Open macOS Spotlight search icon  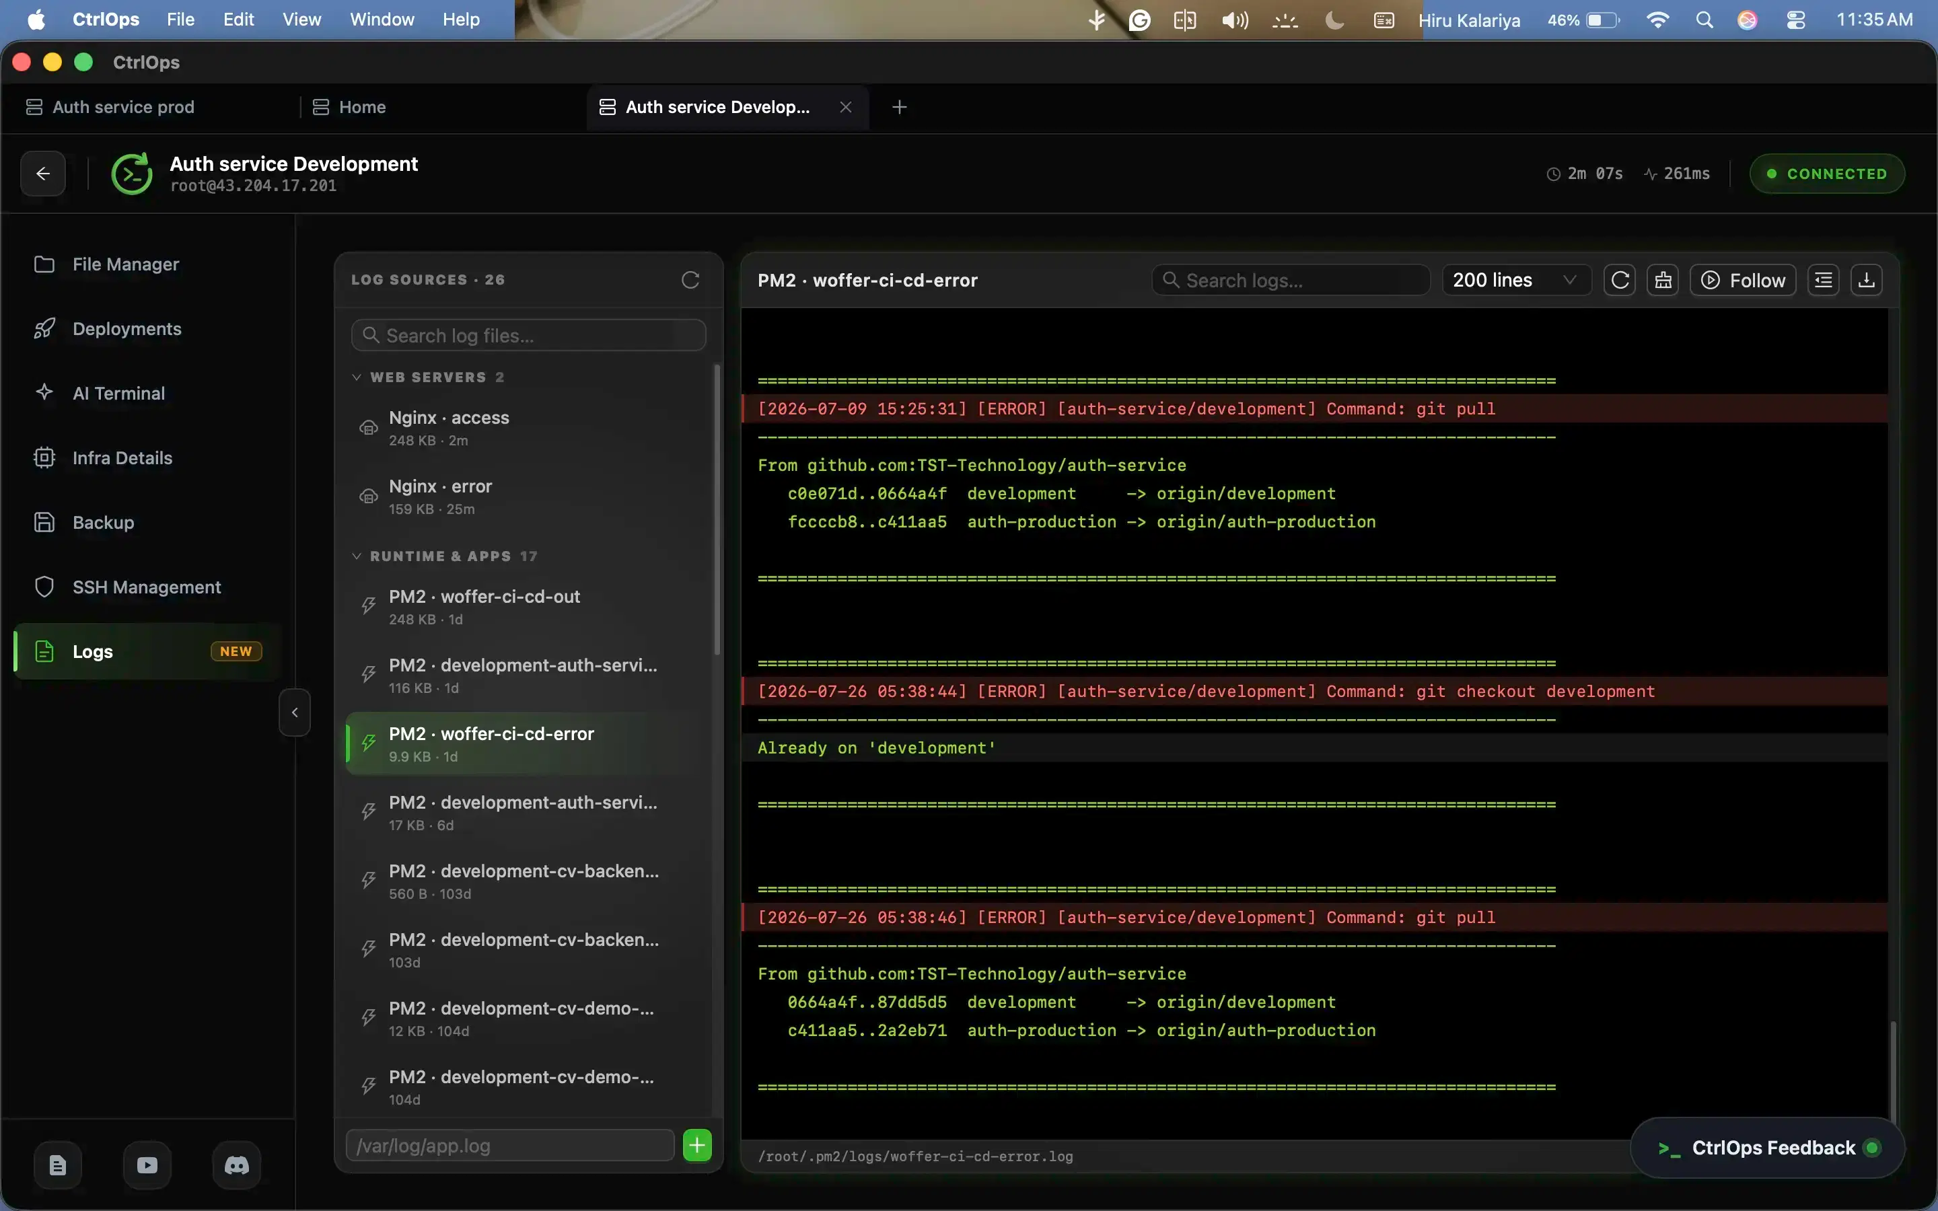pyautogui.click(x=1704, y=20)
